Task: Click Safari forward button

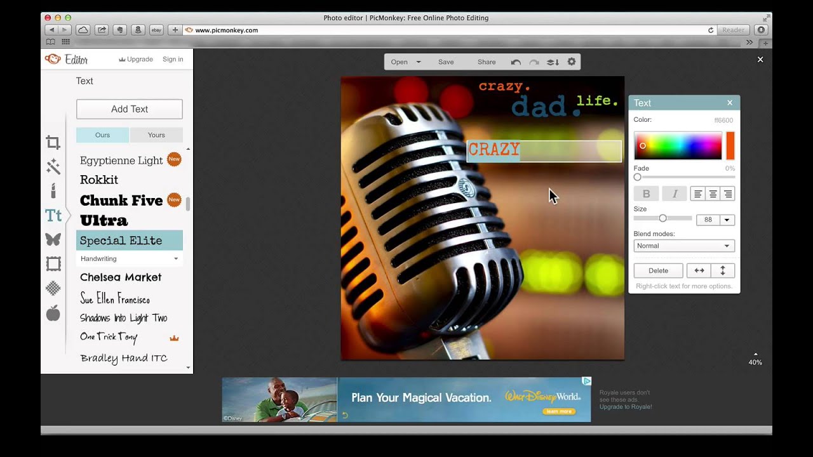Action: click(x=65, y=30)
